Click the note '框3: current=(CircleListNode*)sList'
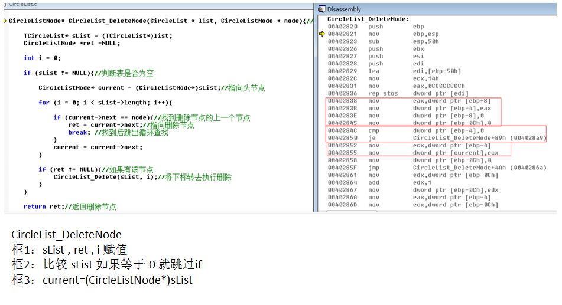Viewport: 562px width, 305px height. (x=102, y=280)
